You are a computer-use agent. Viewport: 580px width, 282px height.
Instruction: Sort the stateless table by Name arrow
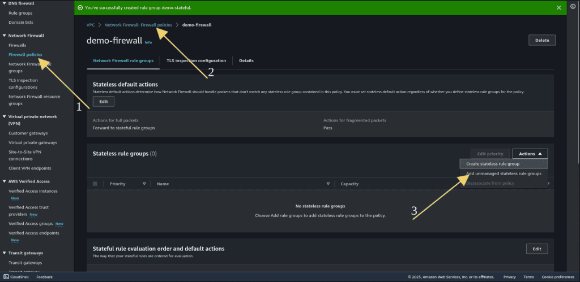(328, 184)
